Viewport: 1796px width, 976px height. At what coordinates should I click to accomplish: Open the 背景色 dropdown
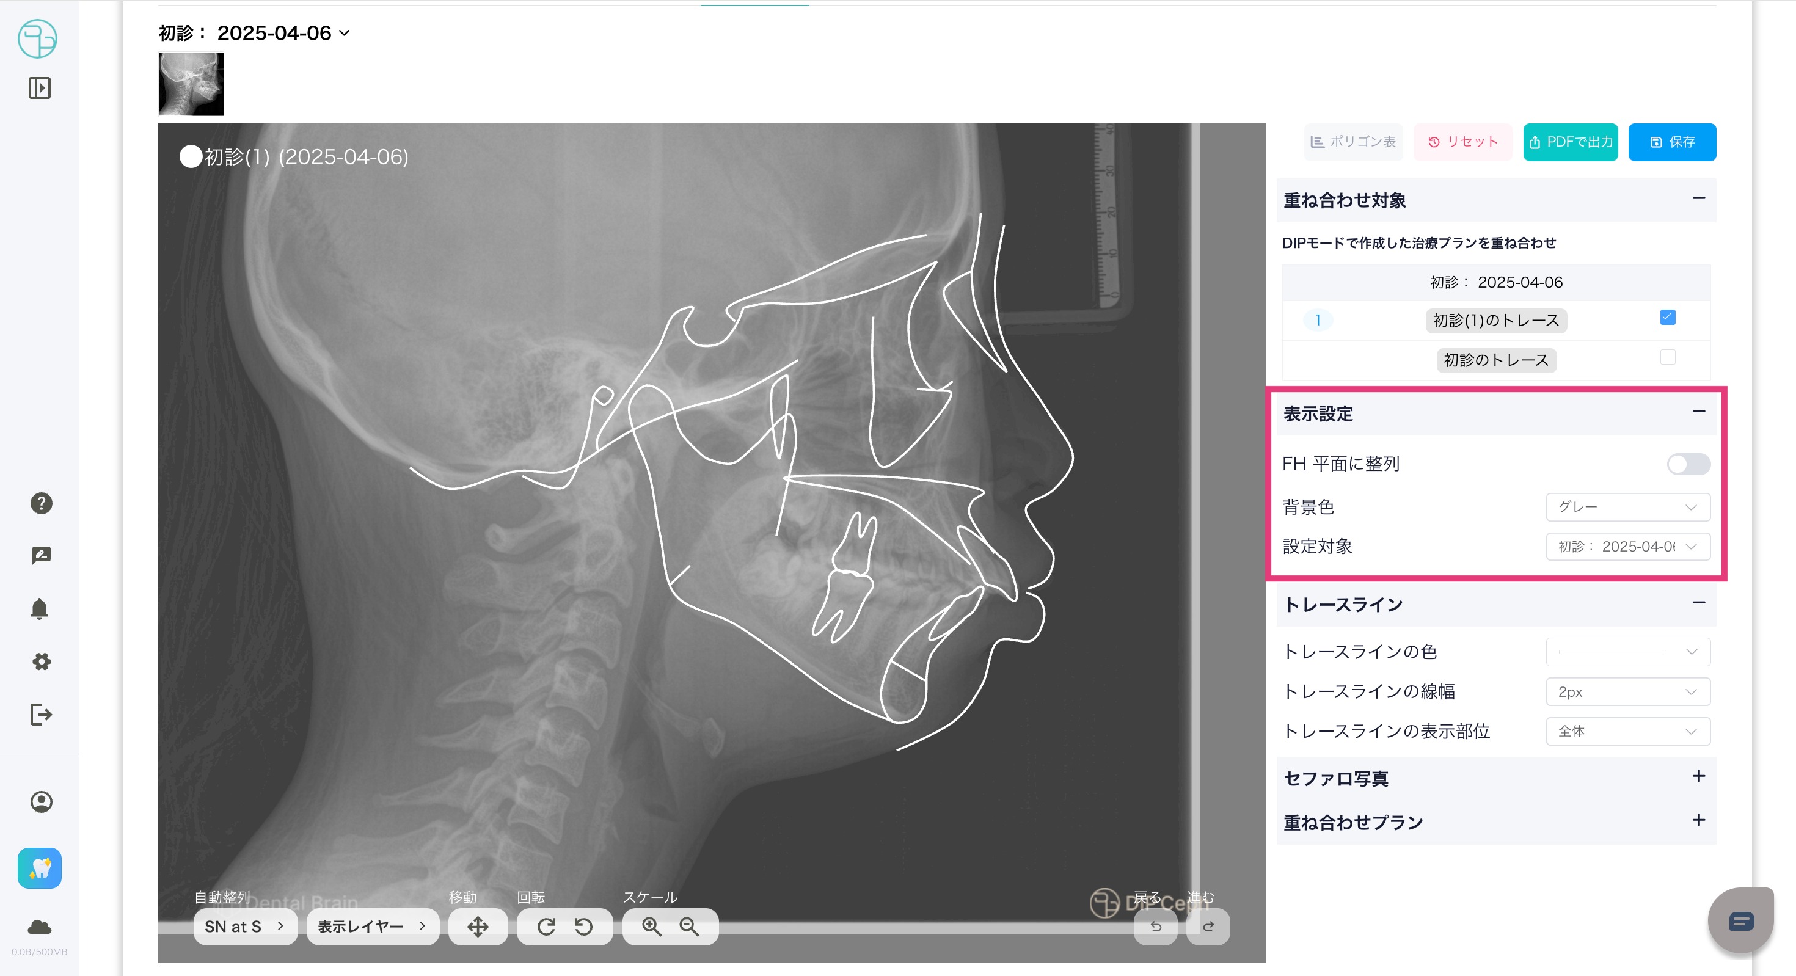(1627, 507)
